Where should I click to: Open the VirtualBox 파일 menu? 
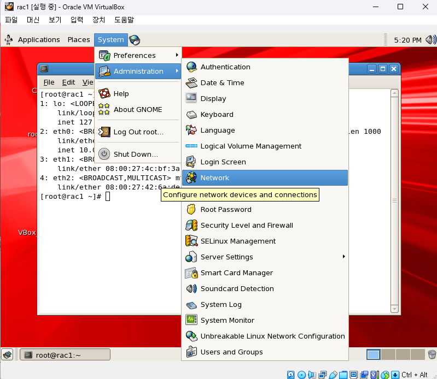(x=11, y=20)
